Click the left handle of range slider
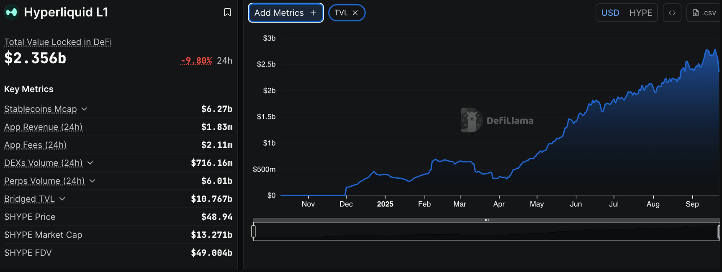 pyautogui.click(x=253, y=231)
